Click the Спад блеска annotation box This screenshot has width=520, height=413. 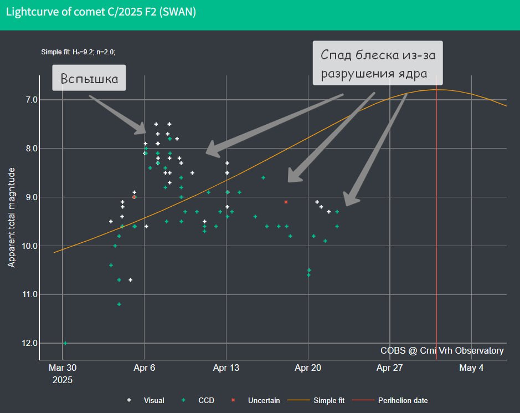tap(378, 63)
